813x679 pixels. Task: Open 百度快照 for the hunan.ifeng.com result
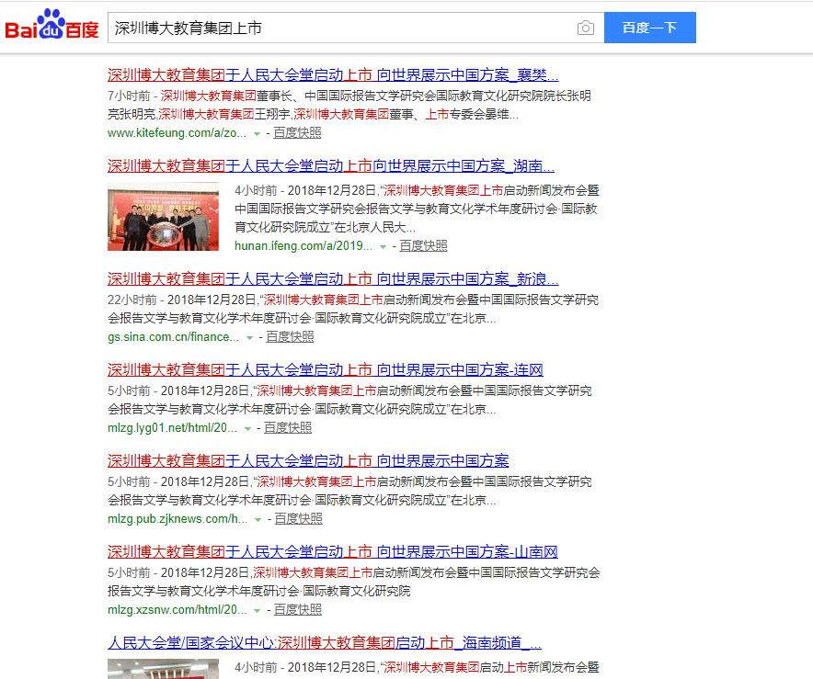[x=423, y=246]
